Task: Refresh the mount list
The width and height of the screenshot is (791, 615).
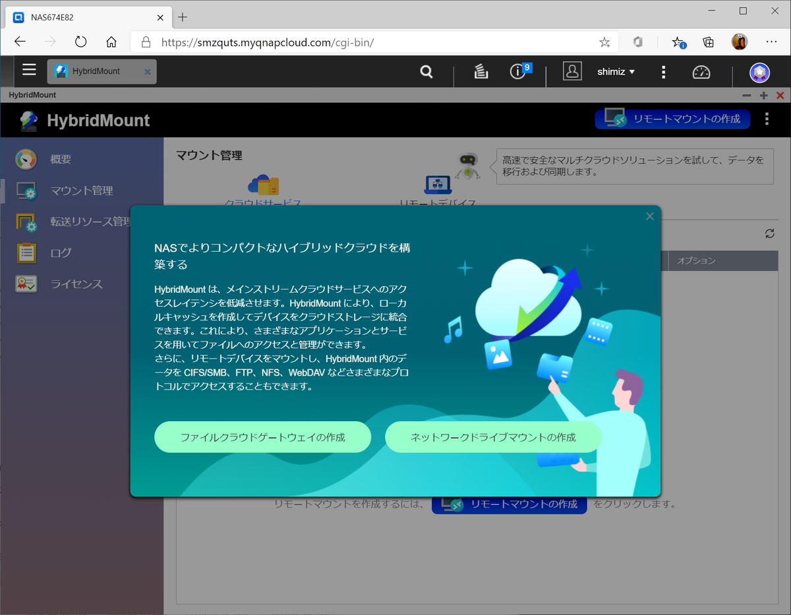Action: 769,233
